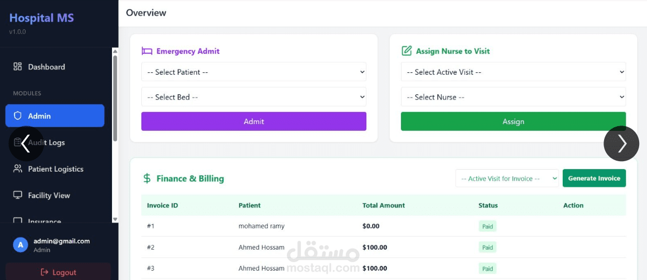The width and height of the screenshot is (647, 280).
Task: Open the Select Bed dropdown
Action: click(x=253, y=97)
